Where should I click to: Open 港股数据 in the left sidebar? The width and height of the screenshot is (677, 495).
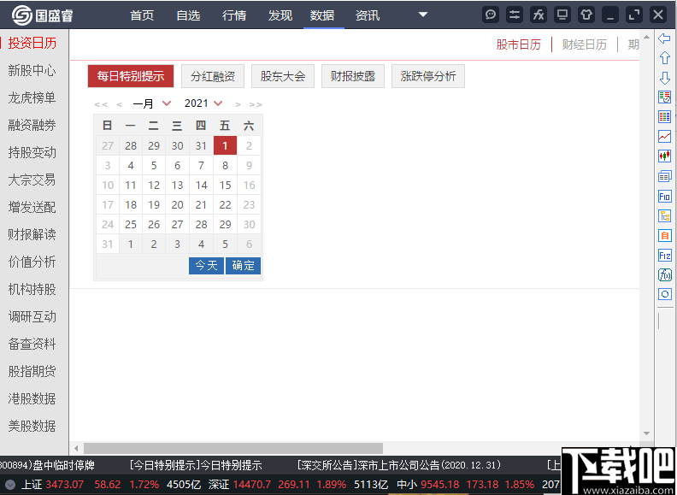[32, 398]
